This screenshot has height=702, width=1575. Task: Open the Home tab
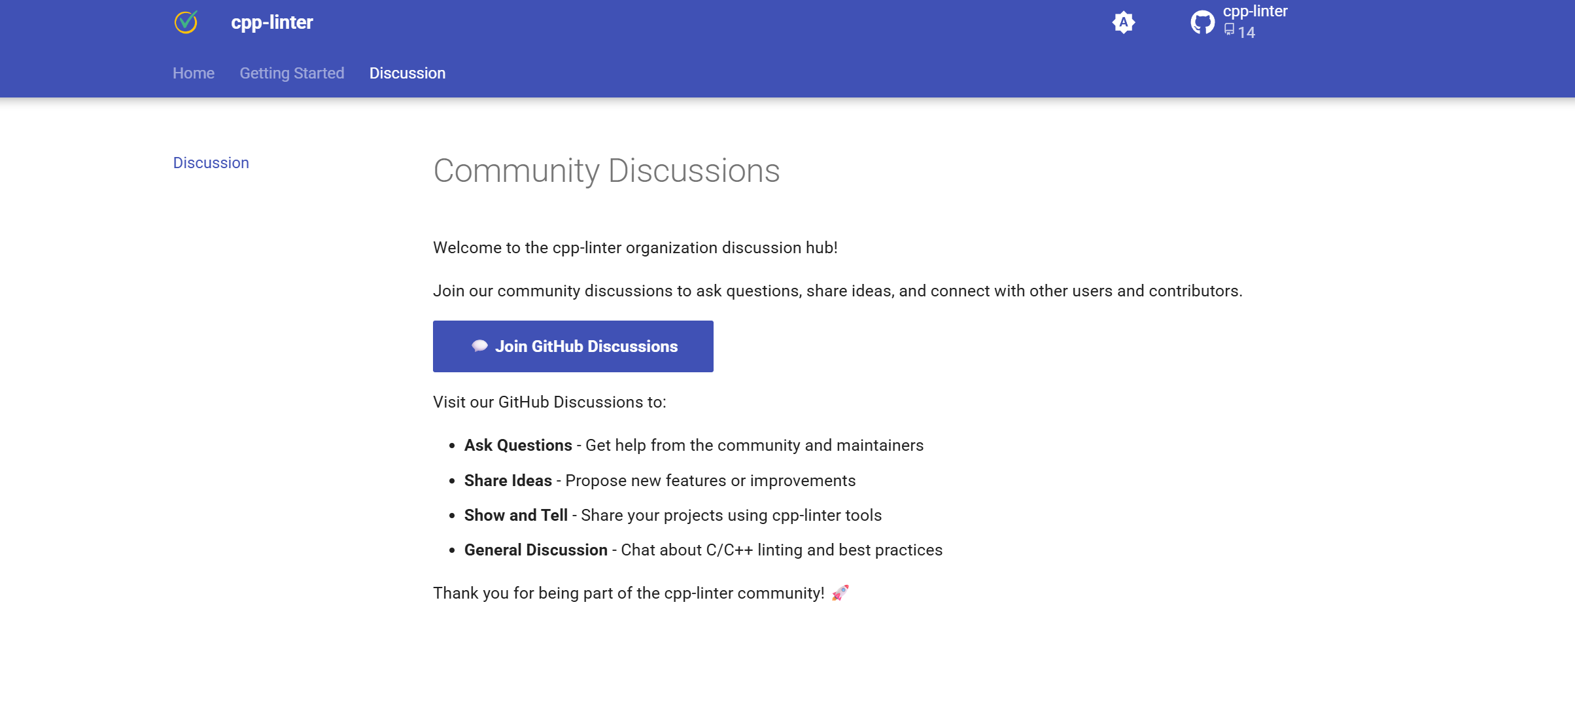click(x=193, y=73)
